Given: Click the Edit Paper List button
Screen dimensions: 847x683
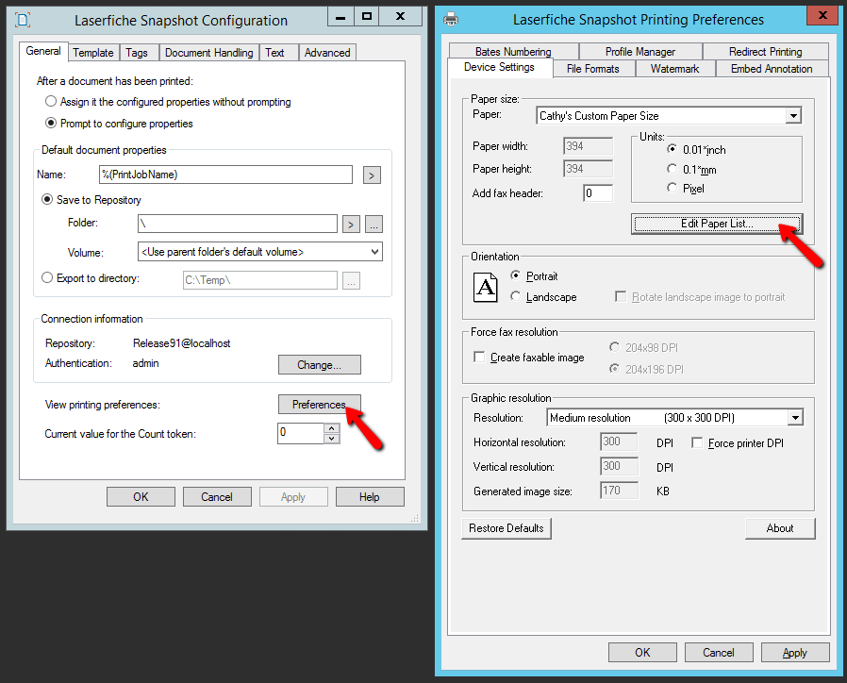Looking at the screenshot, I should tap(716, 224).
